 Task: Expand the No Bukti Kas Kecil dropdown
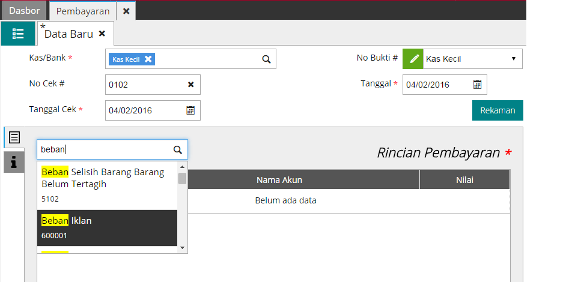[513, 59]
